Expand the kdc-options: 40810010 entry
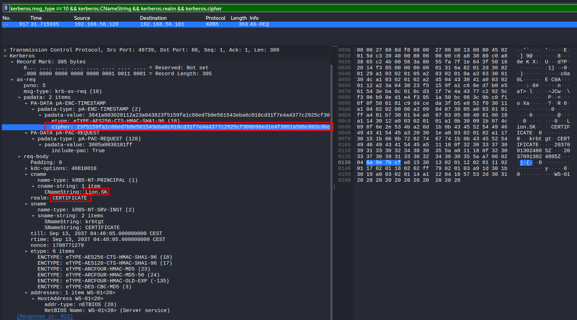Screen dimensions: 577x320 pyautogui.click(x=26, y=169)
